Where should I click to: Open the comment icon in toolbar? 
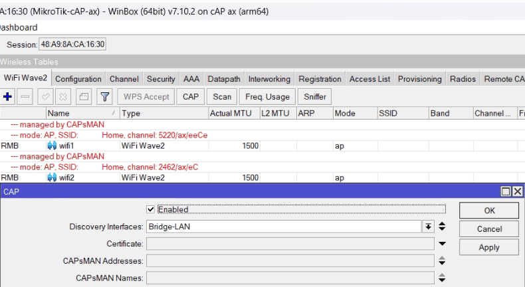click(84, 97)
